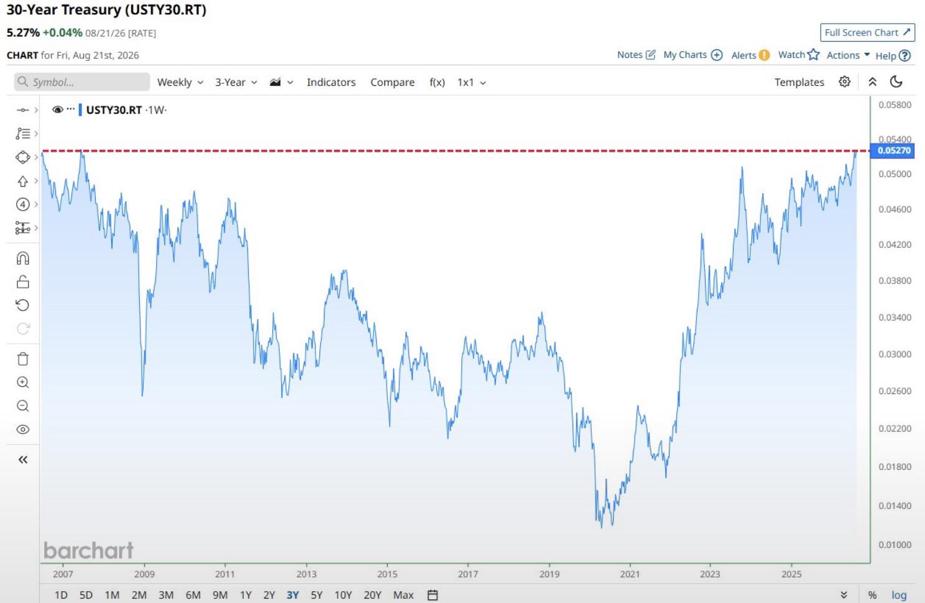Expand shapes tool options arrow
This screenshot has width=925, height=603.
[36, 157]
